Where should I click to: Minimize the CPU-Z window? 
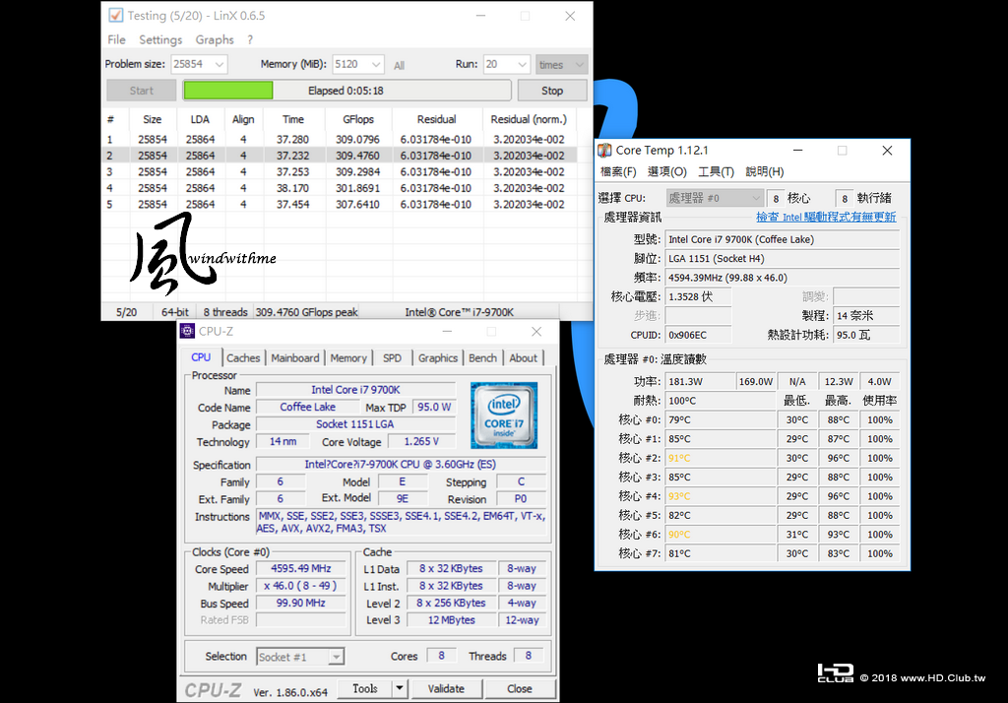coord(448,331)
